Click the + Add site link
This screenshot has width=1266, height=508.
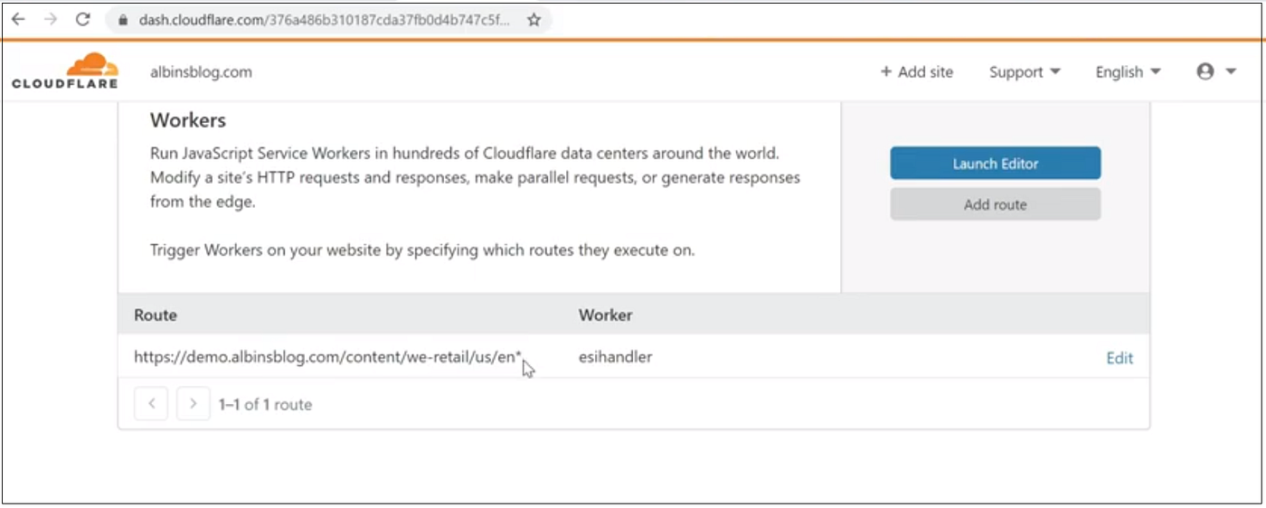[917, 72]
